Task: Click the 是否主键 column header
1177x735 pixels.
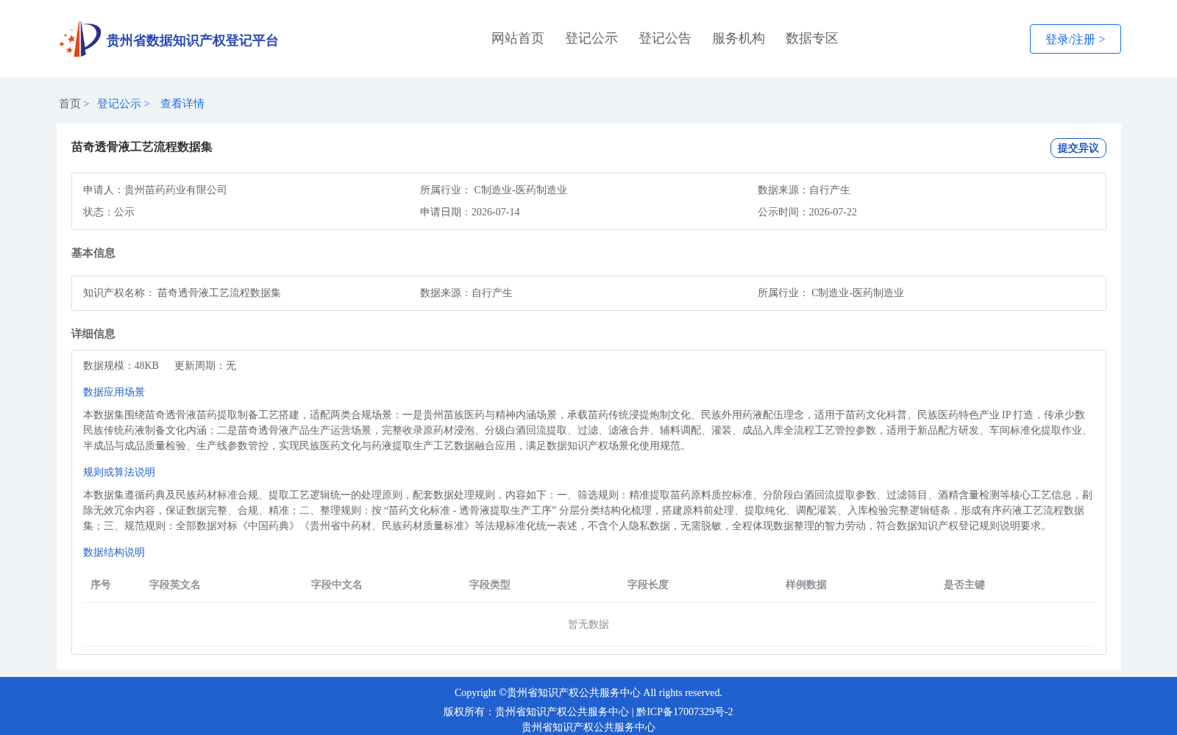Action: pyautogui.click(x=964, y=584)
